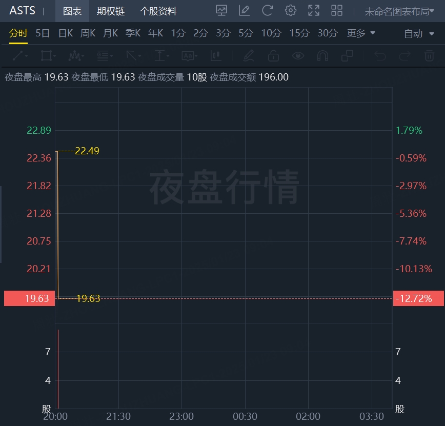Select the wave pattern drawing tool
The width and height of the screenshot is (445, 426).
tap(76, 56)
